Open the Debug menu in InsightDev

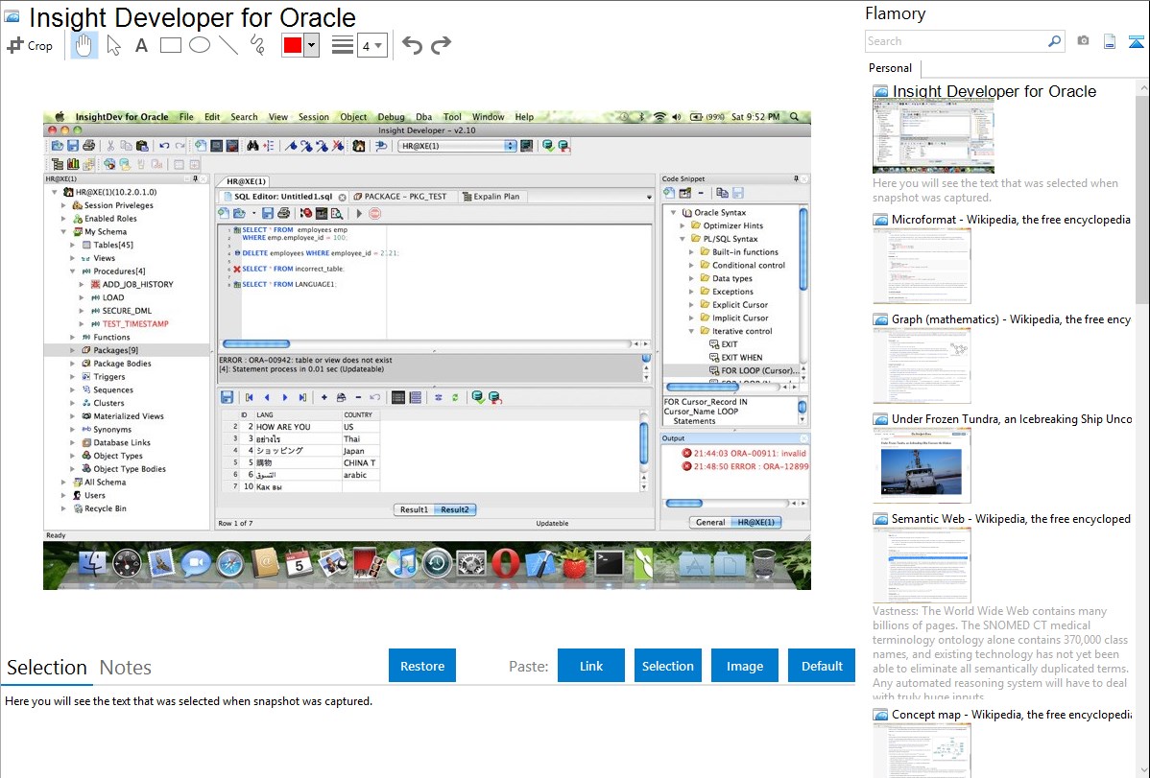[x=391, y=117]
